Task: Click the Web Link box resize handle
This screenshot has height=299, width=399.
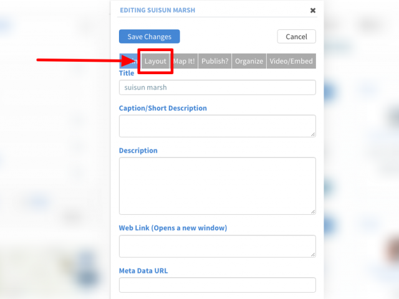Action: click(x=313, y=254)
